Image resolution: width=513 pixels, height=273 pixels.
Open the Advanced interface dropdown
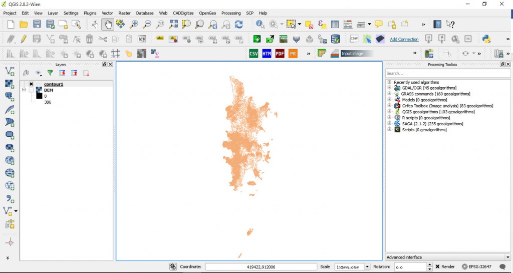(x=447, y=257)
